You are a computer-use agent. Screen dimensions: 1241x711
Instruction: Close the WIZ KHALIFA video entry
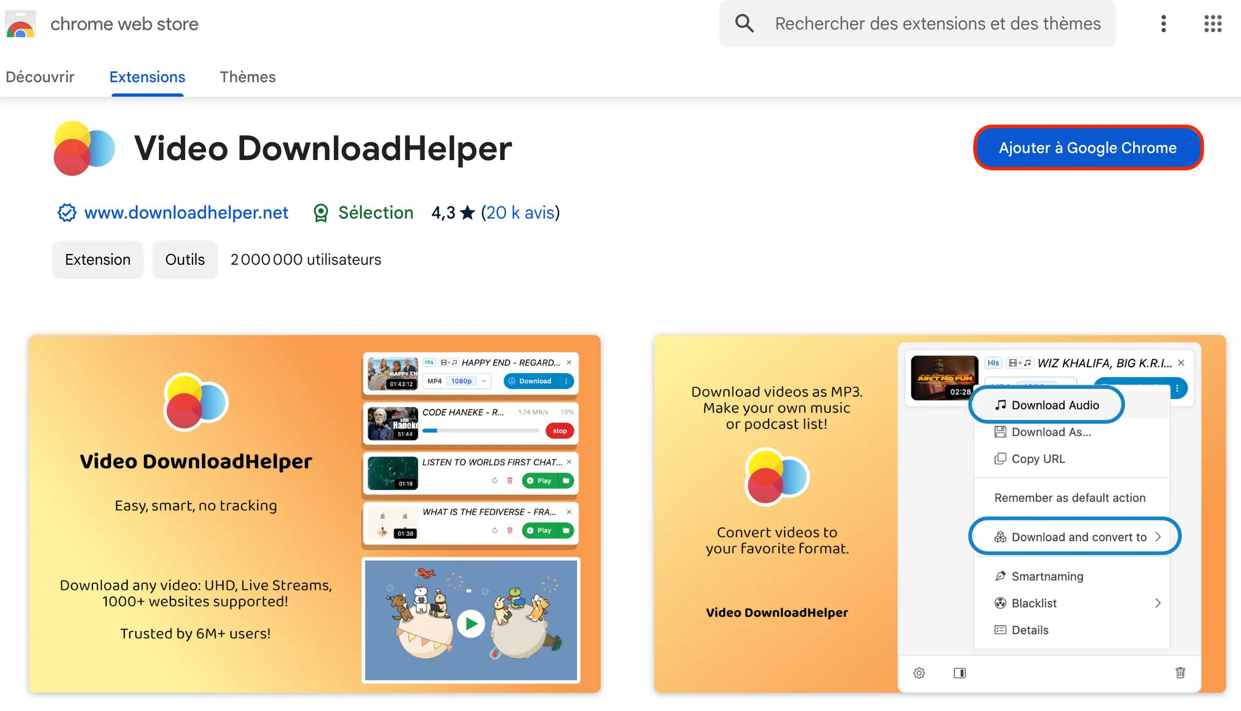click(x=1181, y=363)
